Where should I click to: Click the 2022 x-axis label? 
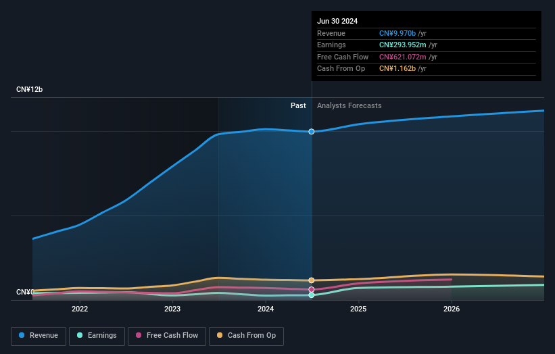click(x=80, y=309)
